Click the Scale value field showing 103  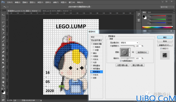[138, 58]
